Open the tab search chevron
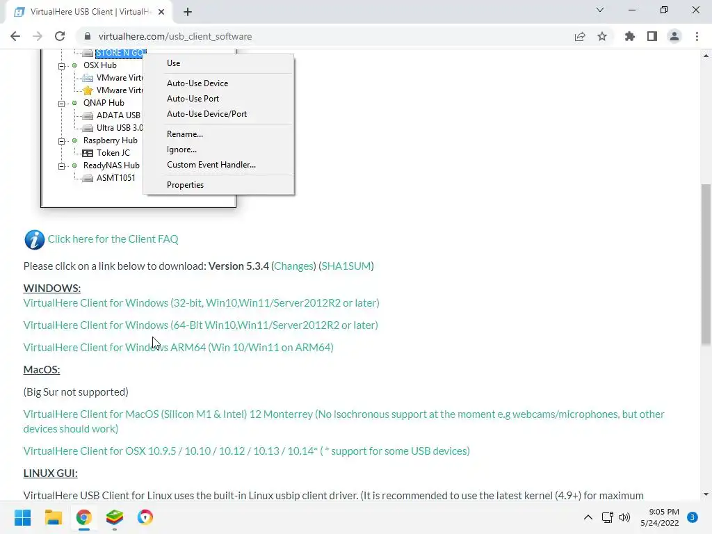Viewport: 712px width, 534px height. (x=600, y=10)
